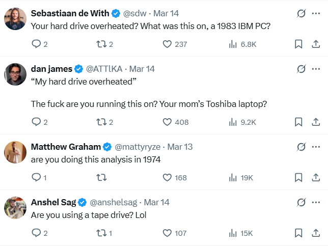Bookmark Sebastiaan de With's tweet

click(299, 44)
